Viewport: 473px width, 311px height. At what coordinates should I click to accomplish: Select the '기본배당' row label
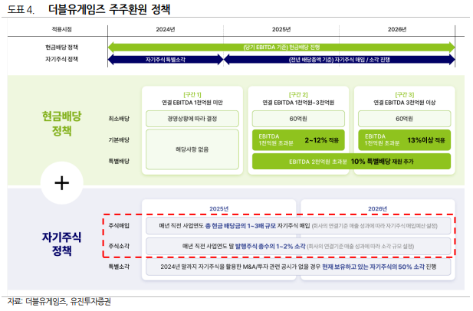coord(119,140)
